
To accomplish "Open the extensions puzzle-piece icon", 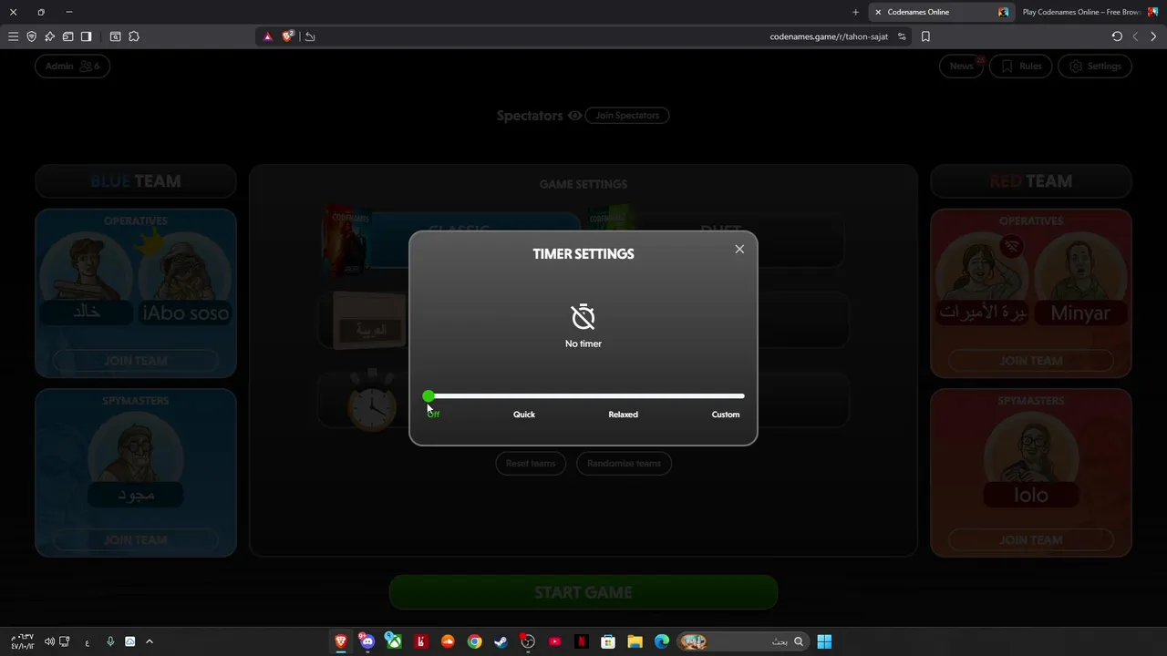I will coord(134,36).
